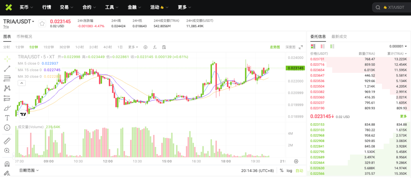Click the search magnifier icon
Image resolution: width=411 pixels, height=178 pixels.
coord(378,8)
